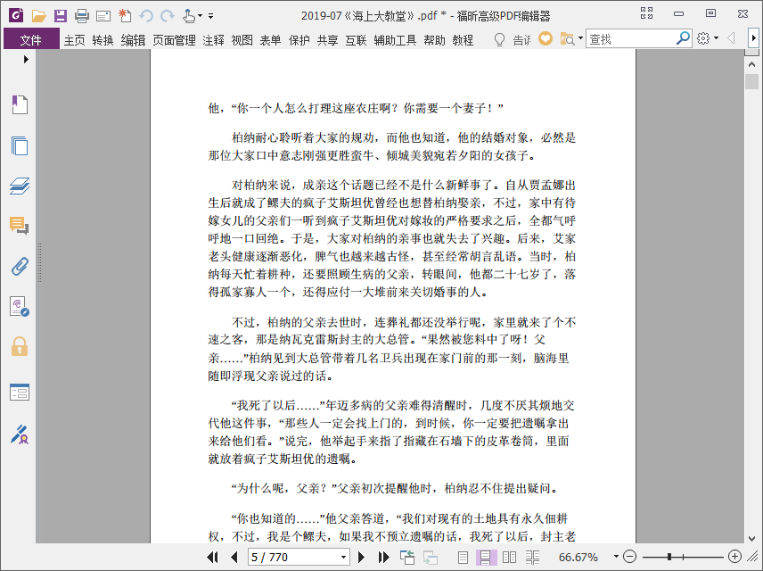Switch to the 编辑 tab

(133, 40)
